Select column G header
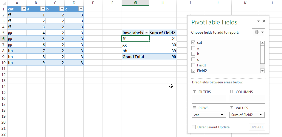The width and height of the screenshot is (282, 137). coord(135,3)
